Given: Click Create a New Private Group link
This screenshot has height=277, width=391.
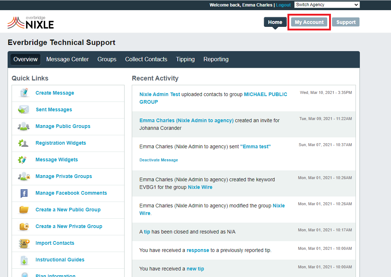Looking at the screenshot, I should [x=69, y=226].
